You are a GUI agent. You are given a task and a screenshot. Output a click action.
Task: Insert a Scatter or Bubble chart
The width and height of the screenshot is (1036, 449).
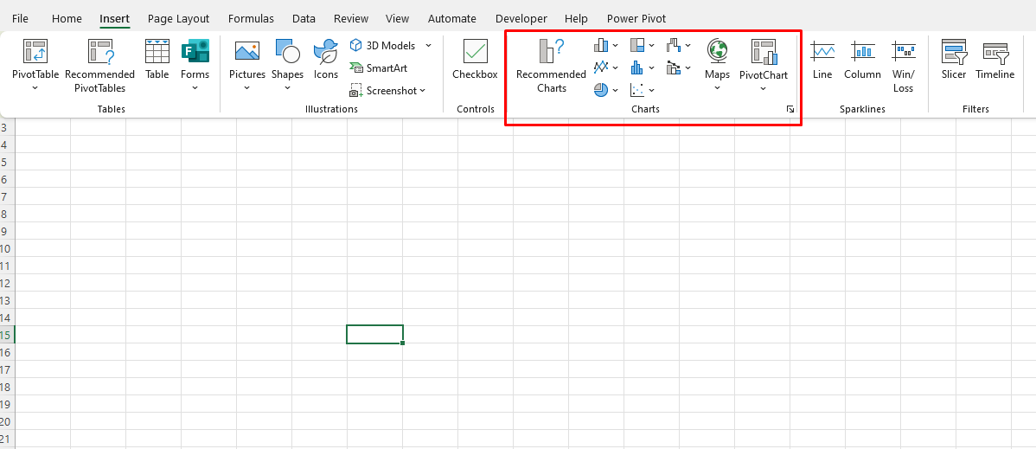point(637,90)
